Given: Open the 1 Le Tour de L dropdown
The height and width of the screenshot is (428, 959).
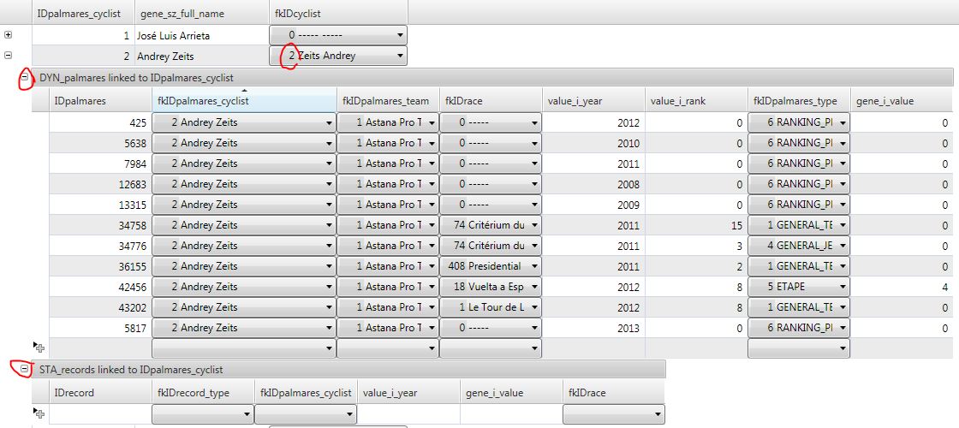Looking at the screenshot, I should click(x=533, y=307).
